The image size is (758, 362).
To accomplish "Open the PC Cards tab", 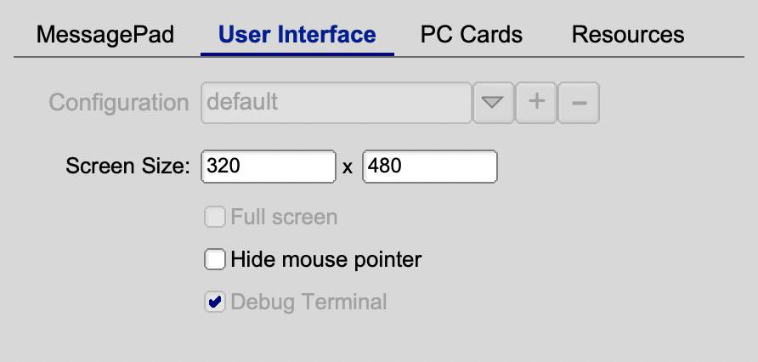I will (x=471, y=35).
